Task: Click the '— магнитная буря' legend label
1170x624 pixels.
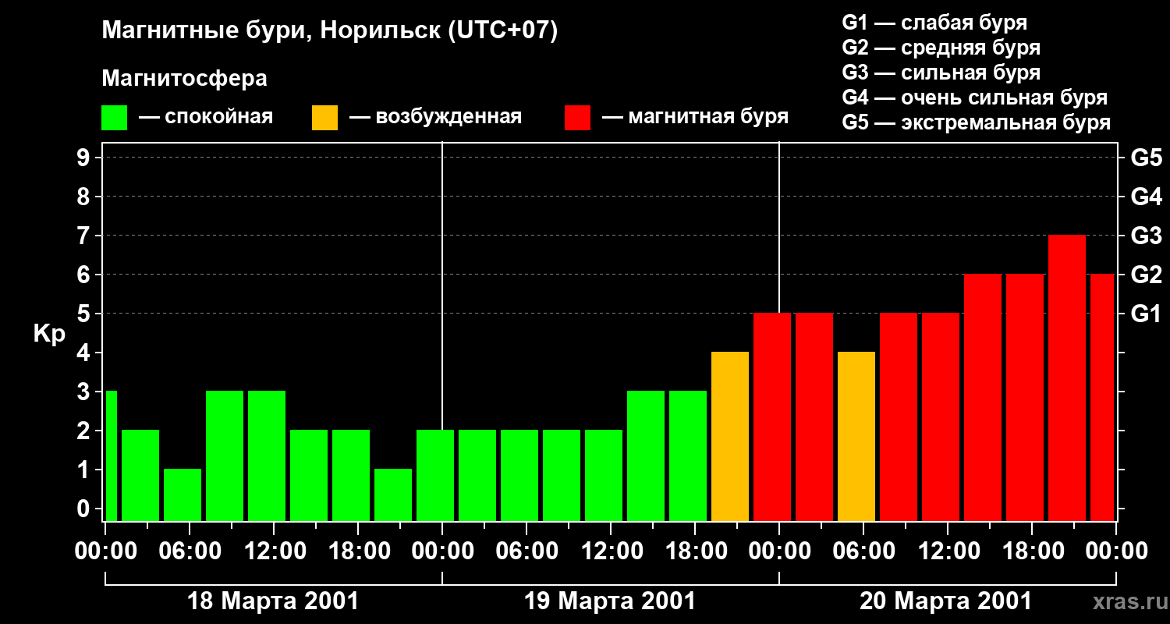Action: click(x=696, y=117)
